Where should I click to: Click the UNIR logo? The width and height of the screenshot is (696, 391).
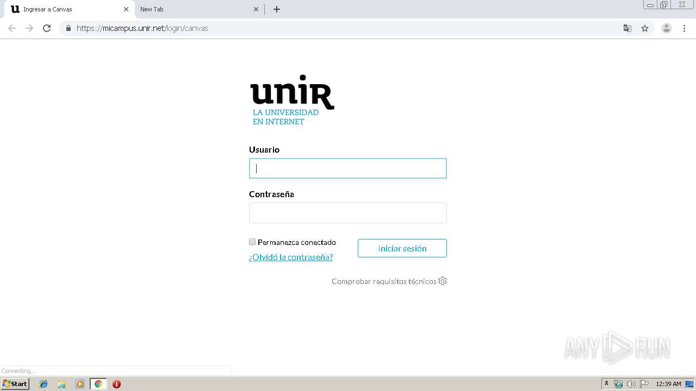[x=293, y=100]
